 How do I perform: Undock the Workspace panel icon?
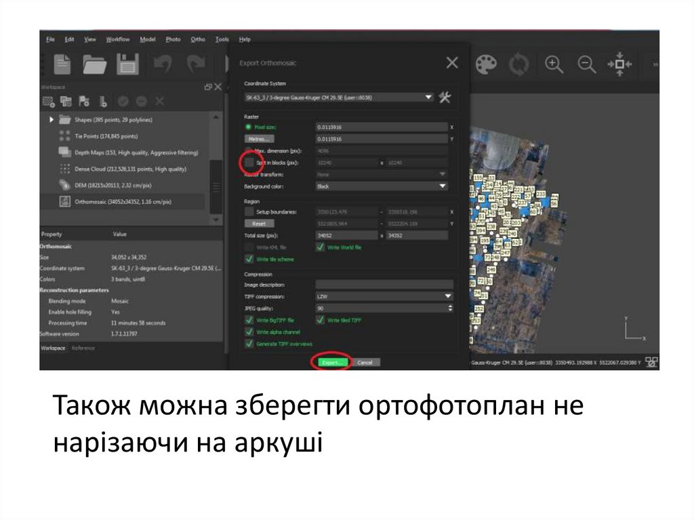pos(208,87)
